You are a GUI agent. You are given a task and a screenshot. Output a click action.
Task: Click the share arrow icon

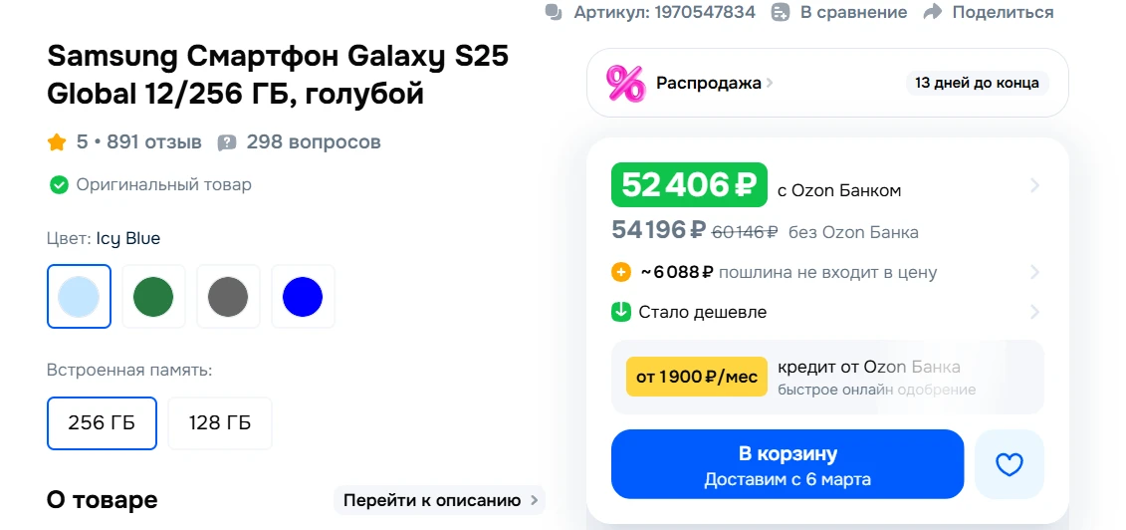932,12
